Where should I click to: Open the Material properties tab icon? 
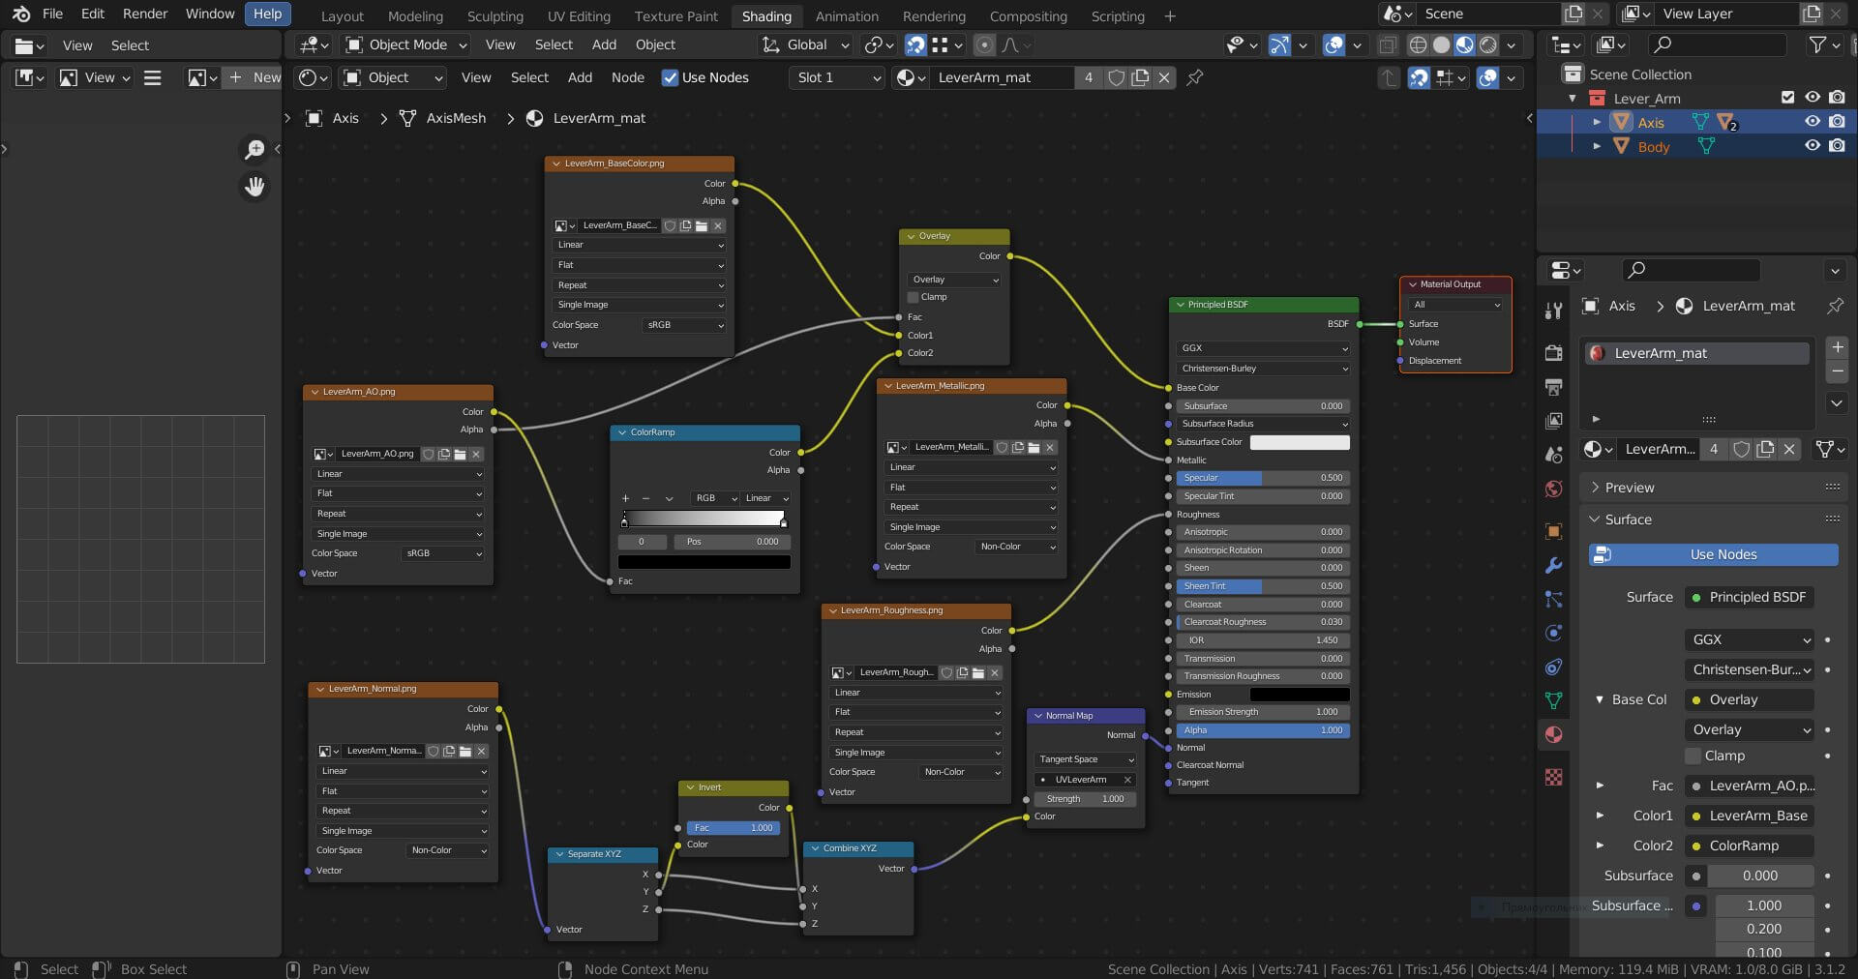tap(1553, 734)
